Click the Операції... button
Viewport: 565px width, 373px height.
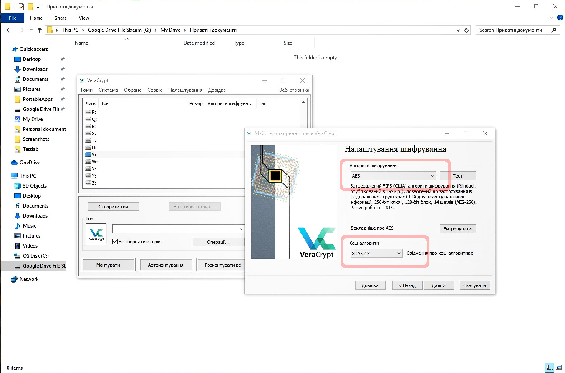point(219,242)
